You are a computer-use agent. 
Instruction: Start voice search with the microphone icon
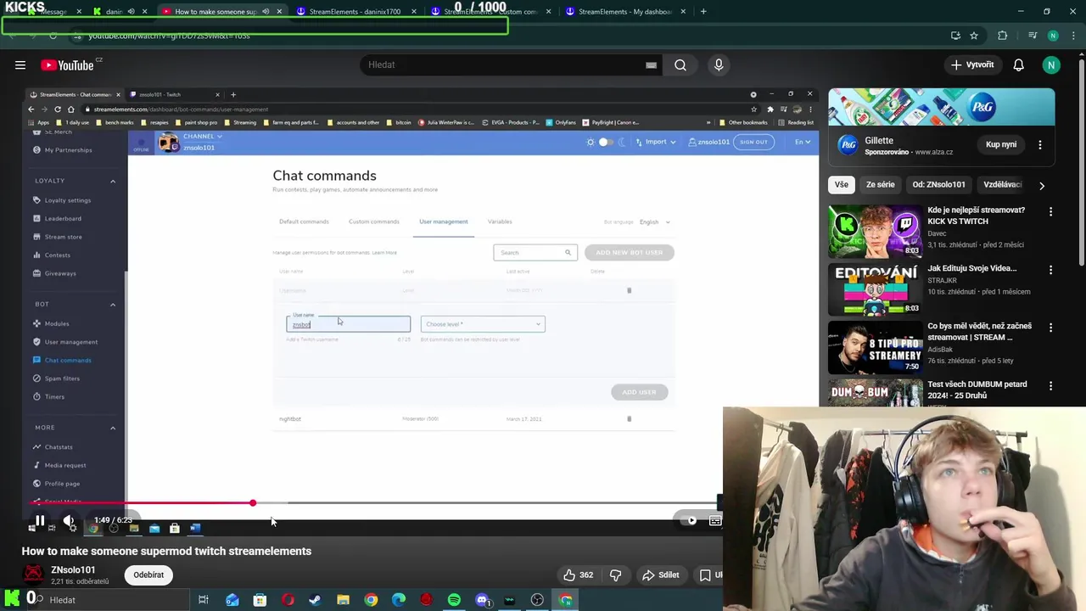719,64
